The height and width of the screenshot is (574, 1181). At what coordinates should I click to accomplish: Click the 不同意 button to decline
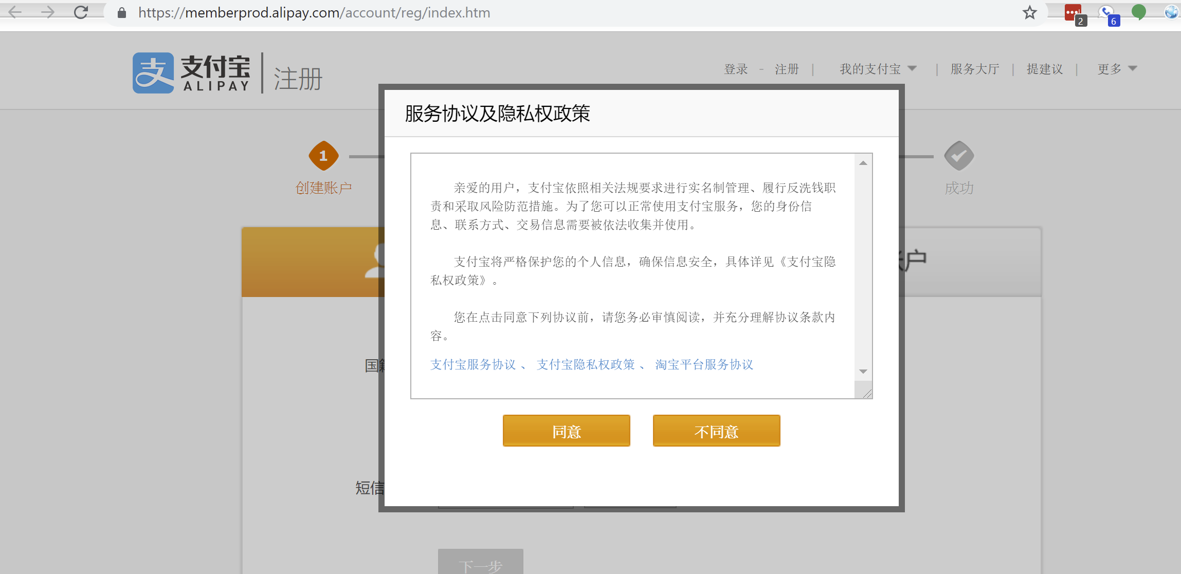pyautogui.click(x=717, y=431)
